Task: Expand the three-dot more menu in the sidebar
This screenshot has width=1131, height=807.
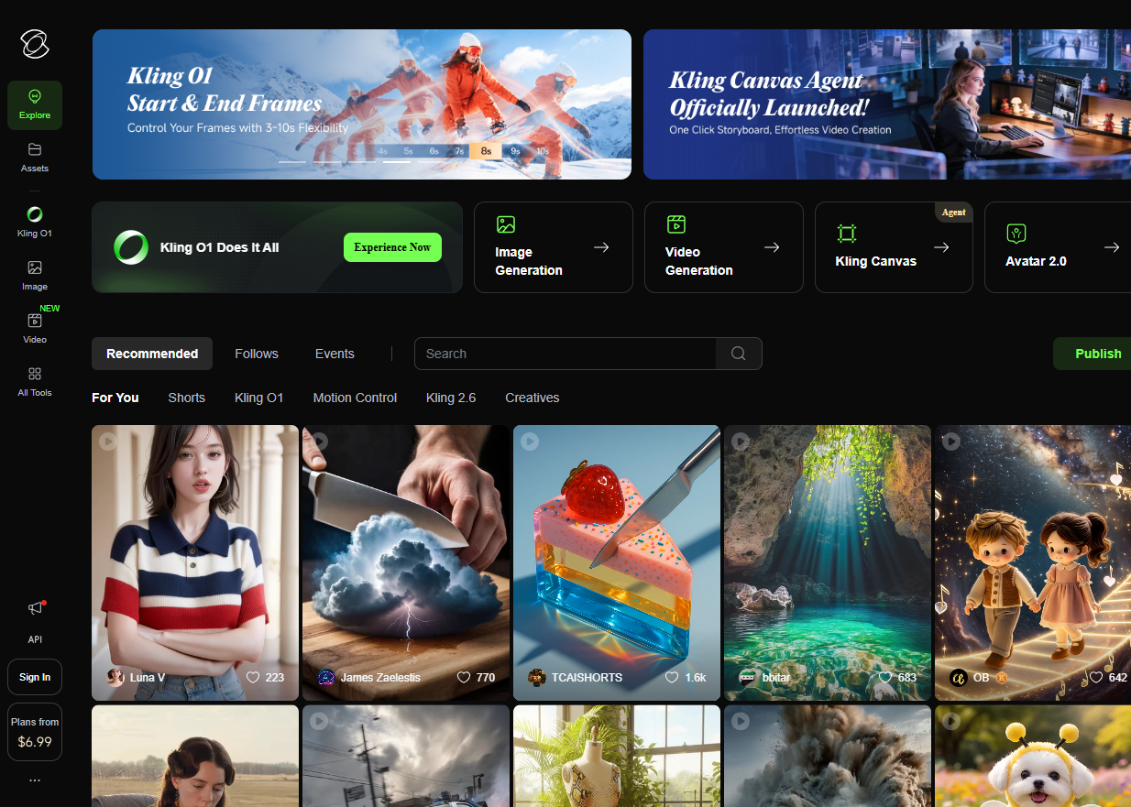Action: [x=35, y=780]
